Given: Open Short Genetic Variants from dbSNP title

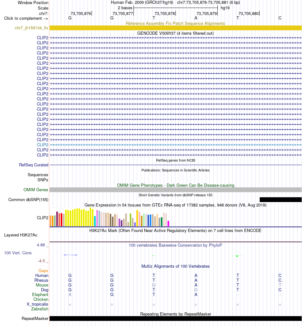Looking at the screenshot, I should (x=175, y=195).
